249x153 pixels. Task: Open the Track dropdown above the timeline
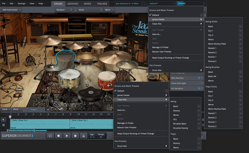coord(6,109)
